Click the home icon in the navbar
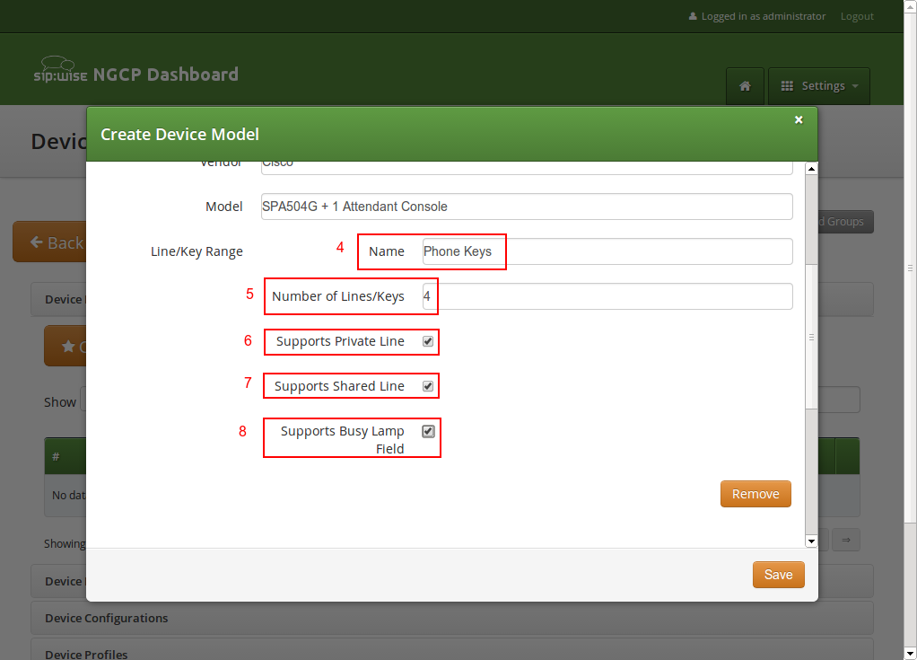917x660 pixels. point(745,86)
